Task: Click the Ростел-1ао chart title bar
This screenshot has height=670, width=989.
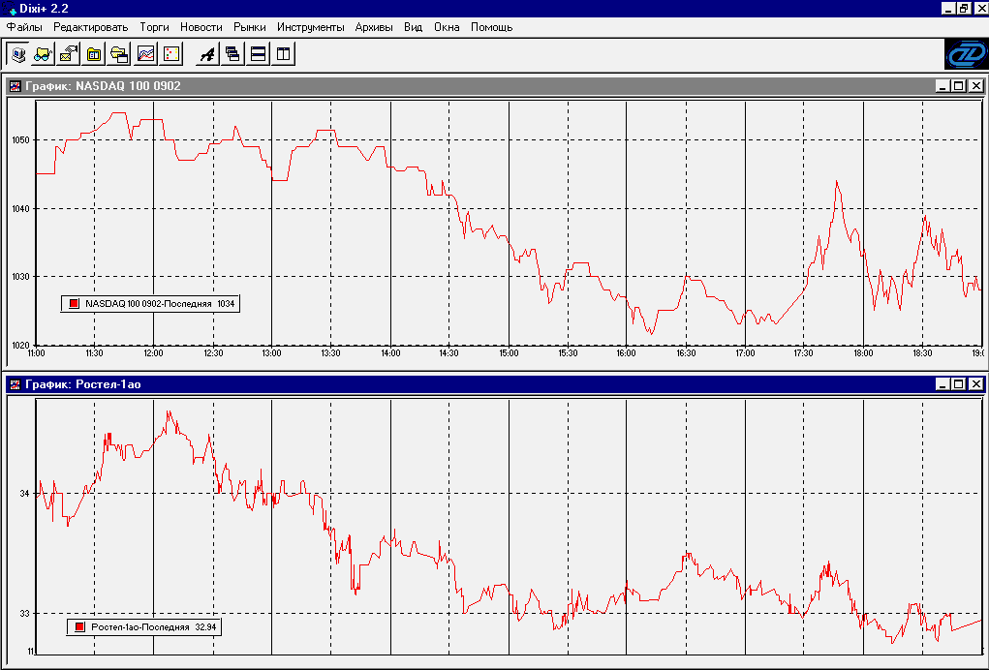Action: [x=495, y=383]
